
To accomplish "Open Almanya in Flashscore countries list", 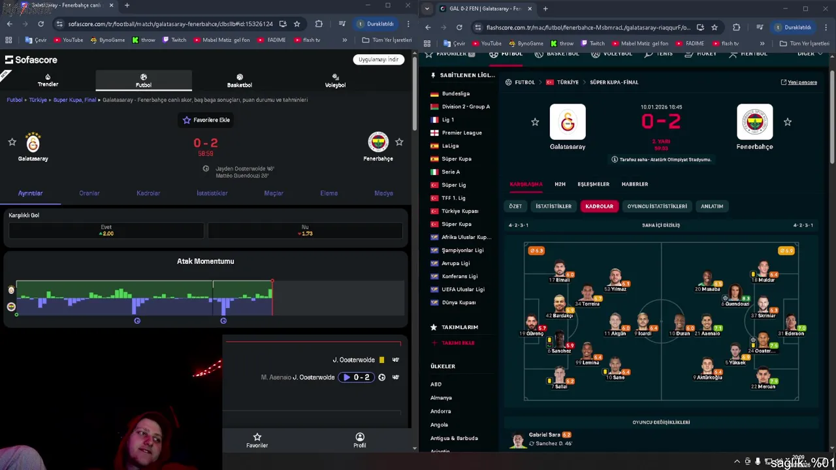I will pyautogui.click(x=441, y=398).
